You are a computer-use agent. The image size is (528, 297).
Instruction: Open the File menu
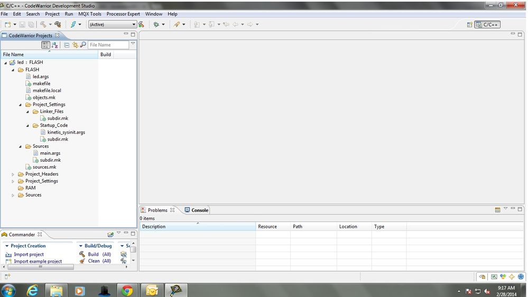[4, 14]
